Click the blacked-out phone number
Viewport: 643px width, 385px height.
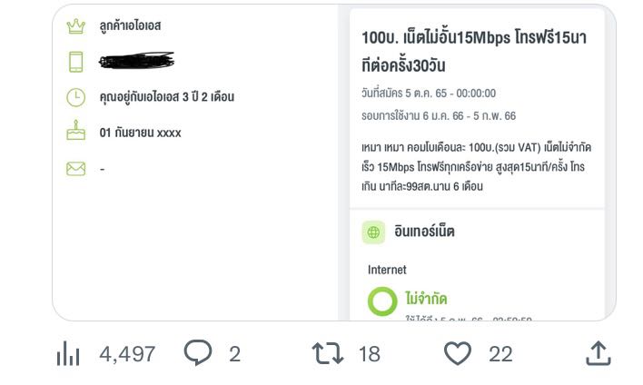(137, 61)
